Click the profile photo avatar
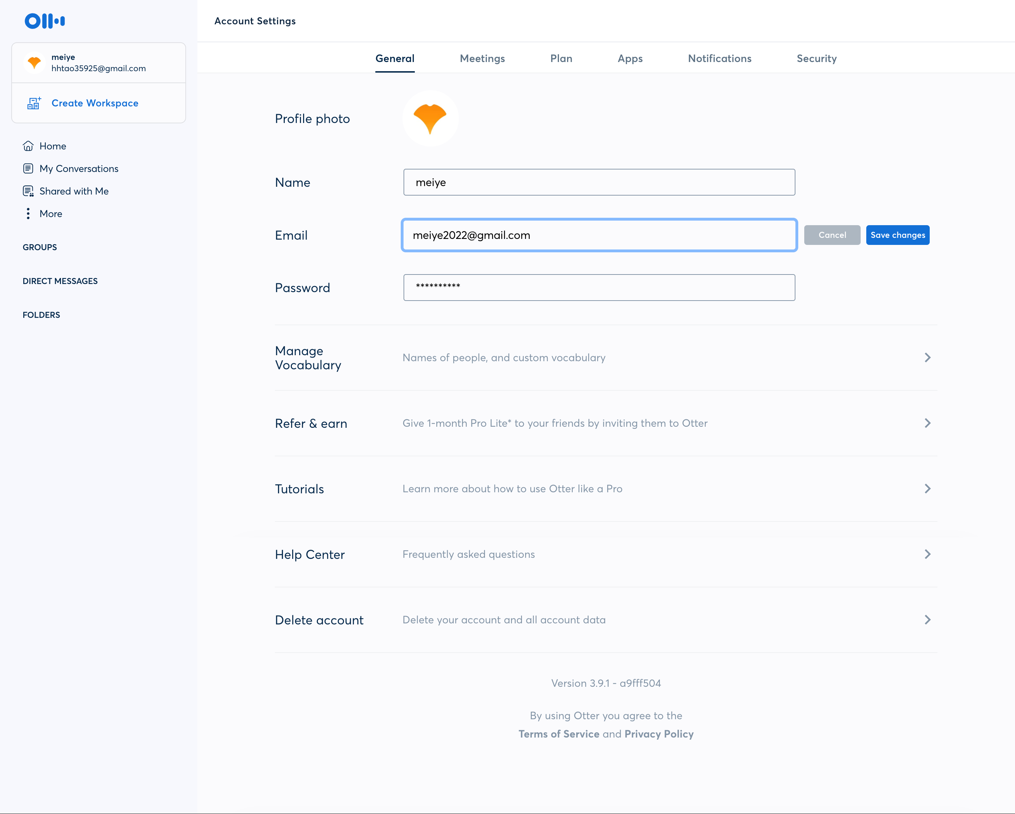Viewport: 1015px width, 814px height. tap(430, 119)
